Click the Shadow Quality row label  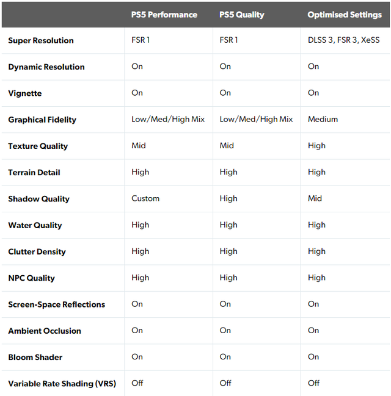coord(38,199)
